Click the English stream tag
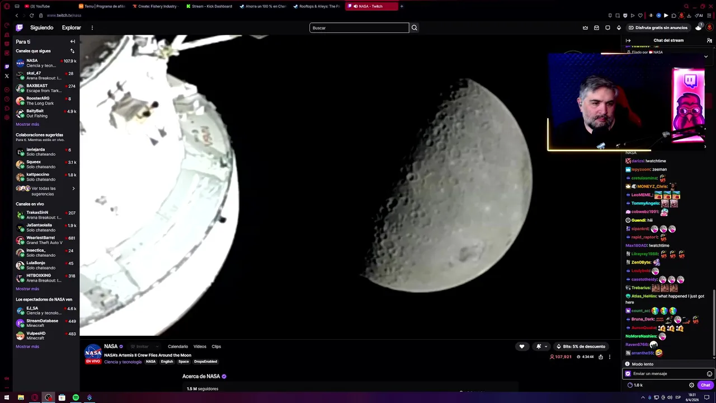Viewport: 716px width, 403px height. pos(167,362)
